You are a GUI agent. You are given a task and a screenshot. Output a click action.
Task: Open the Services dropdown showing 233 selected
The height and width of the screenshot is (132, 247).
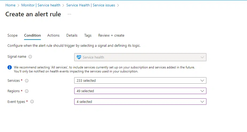coord(140,80)
